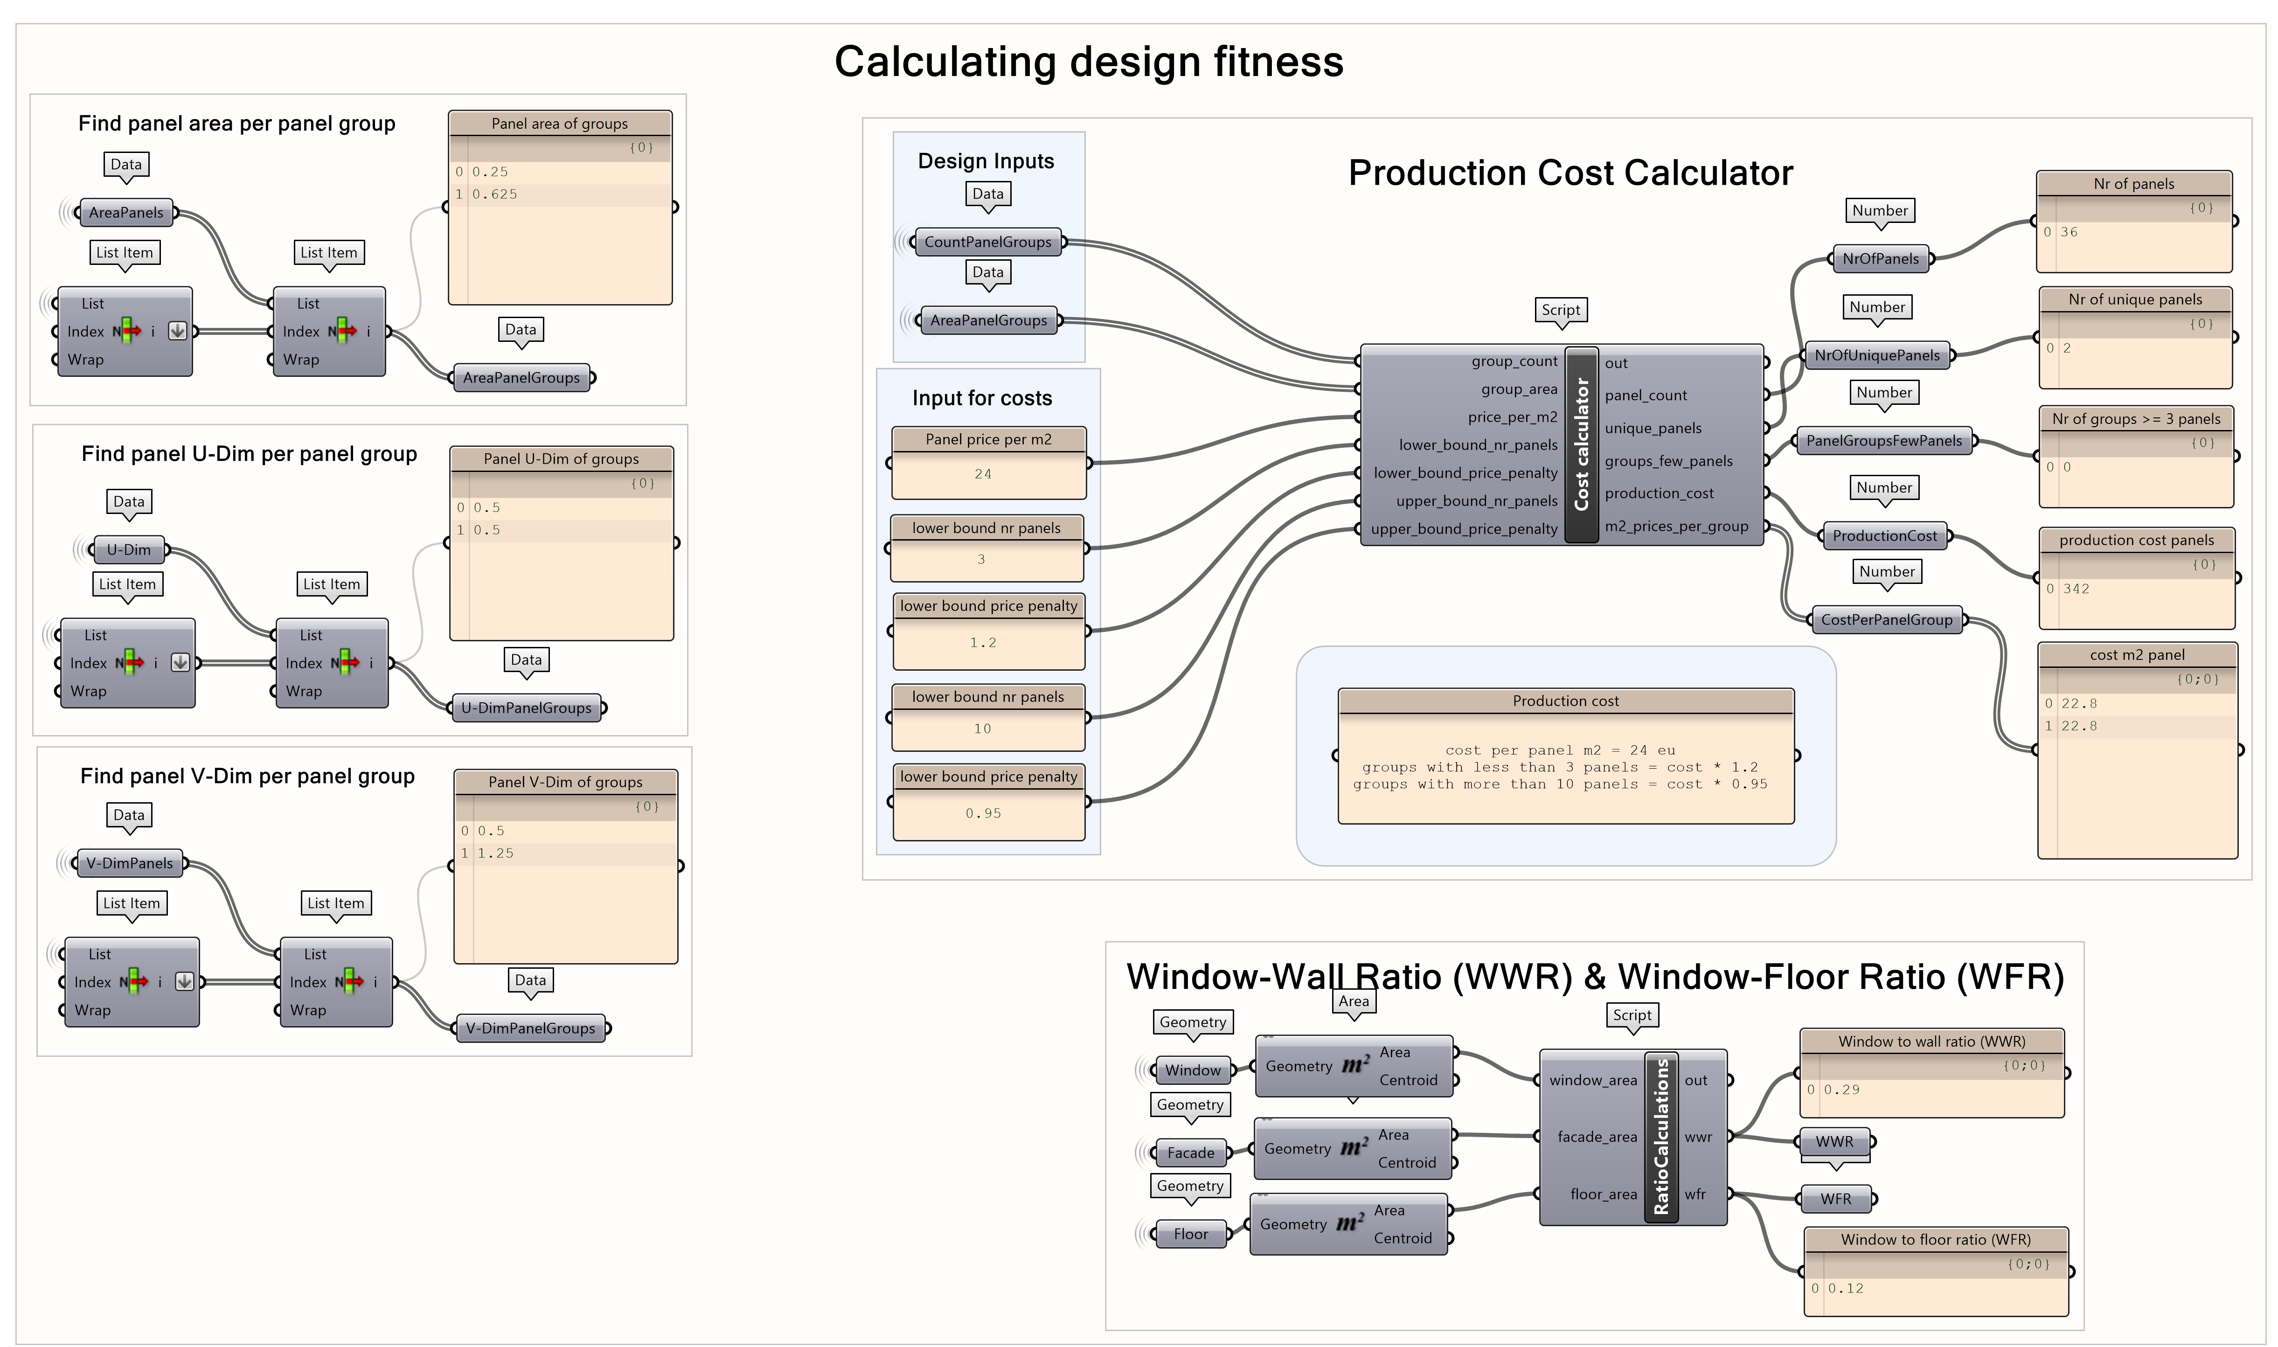
Task: Click the wireless receiver icon on Facade parameter
Action: 1142,1153
